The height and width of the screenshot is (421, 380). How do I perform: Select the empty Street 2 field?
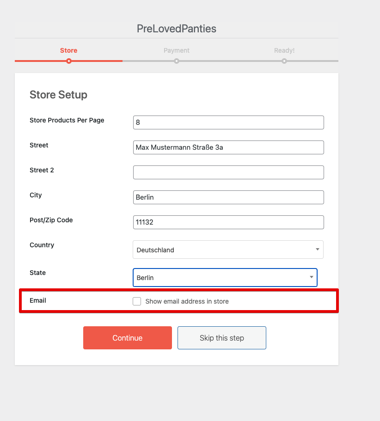pyautogui.click(x=228, y=172)
